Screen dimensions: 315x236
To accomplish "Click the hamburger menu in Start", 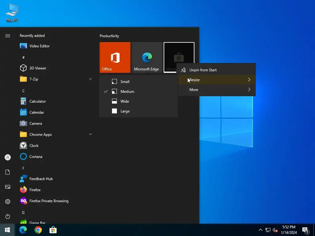I will (8, 36).
